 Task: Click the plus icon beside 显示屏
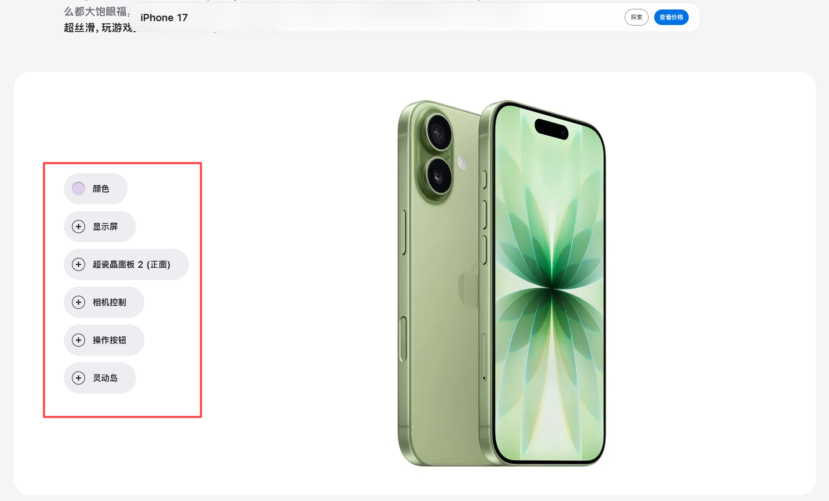79,227
